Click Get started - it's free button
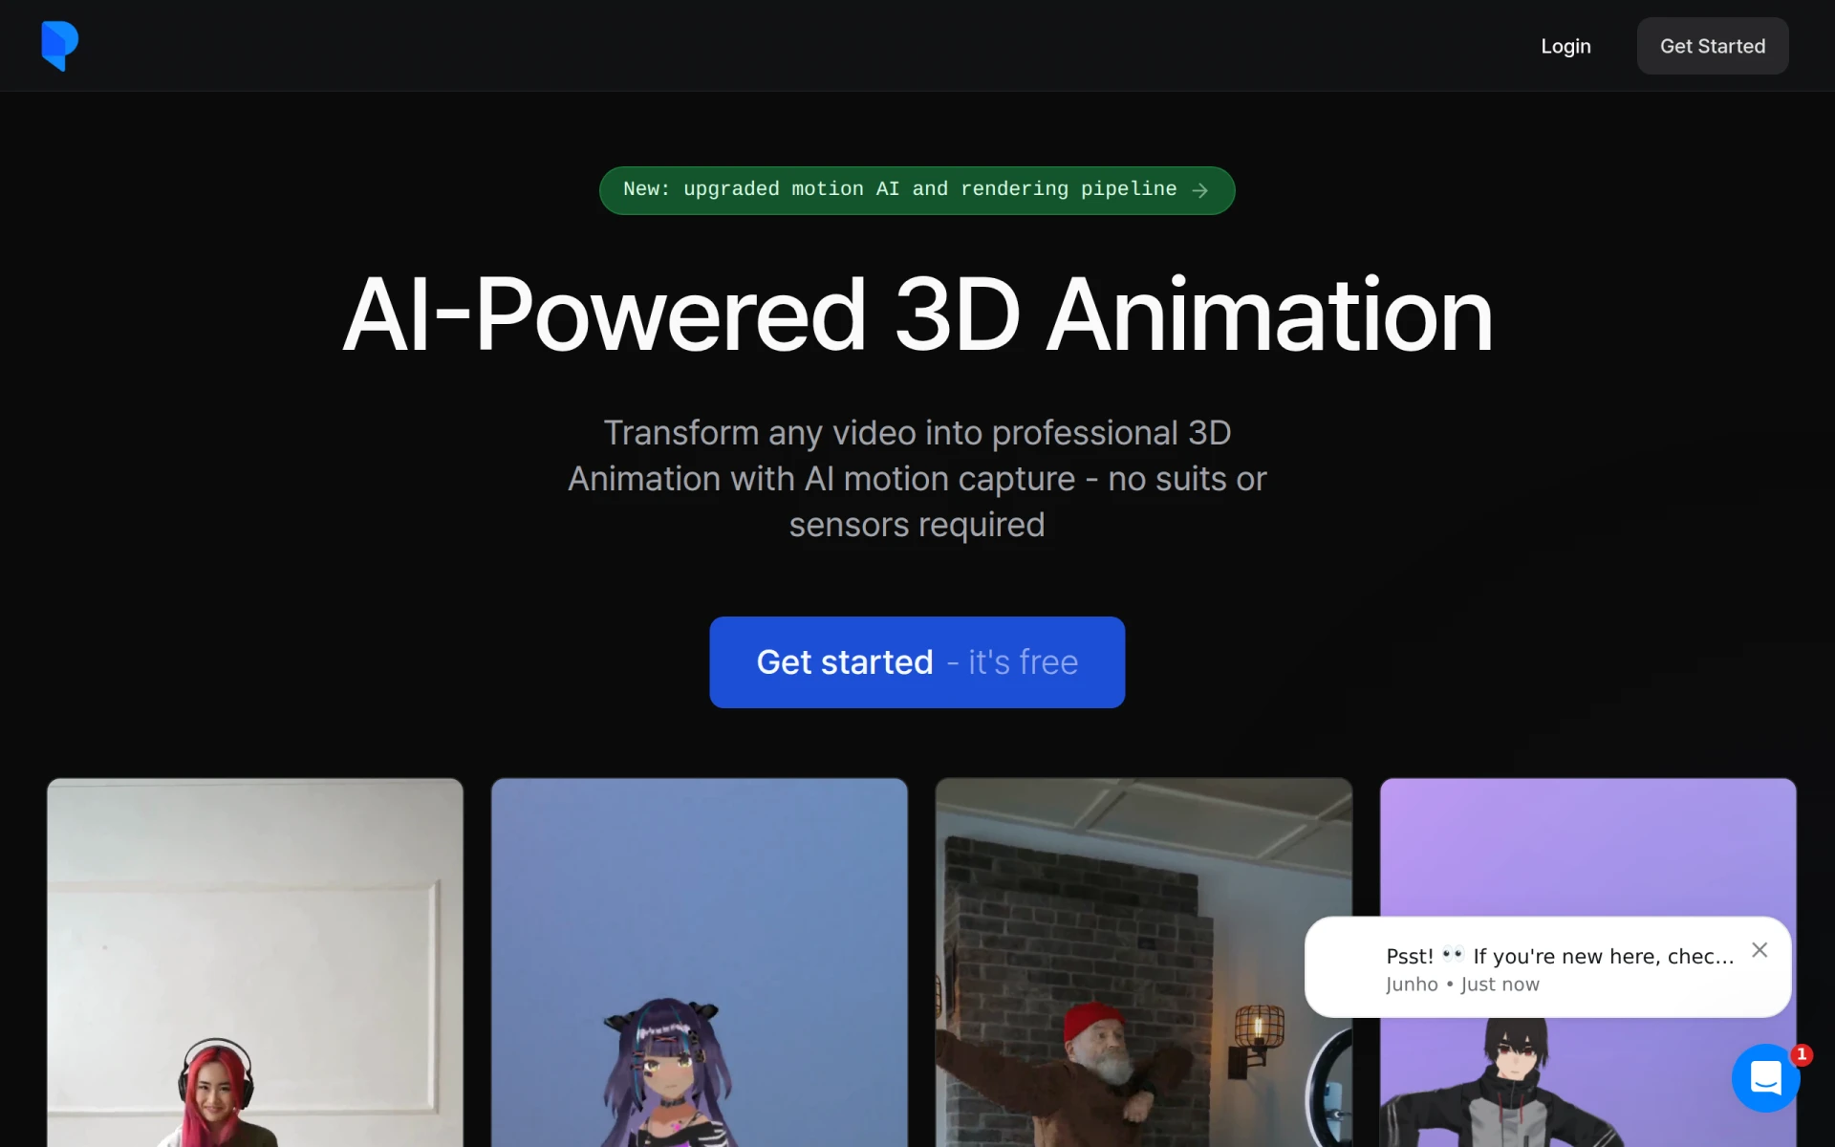This screenshot has width=1835, height=1147. pos(917,661)
